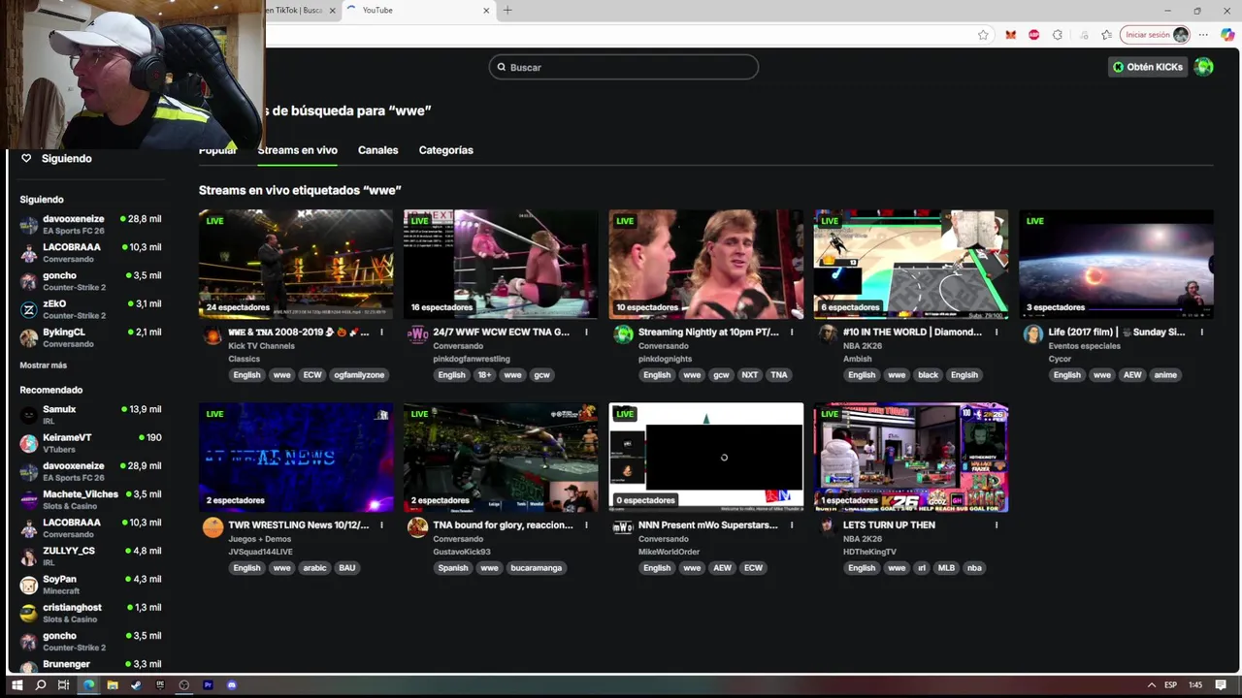Bookmark page with address bar star
This screenshot has width=1242, height=698.
pos(983,35)
